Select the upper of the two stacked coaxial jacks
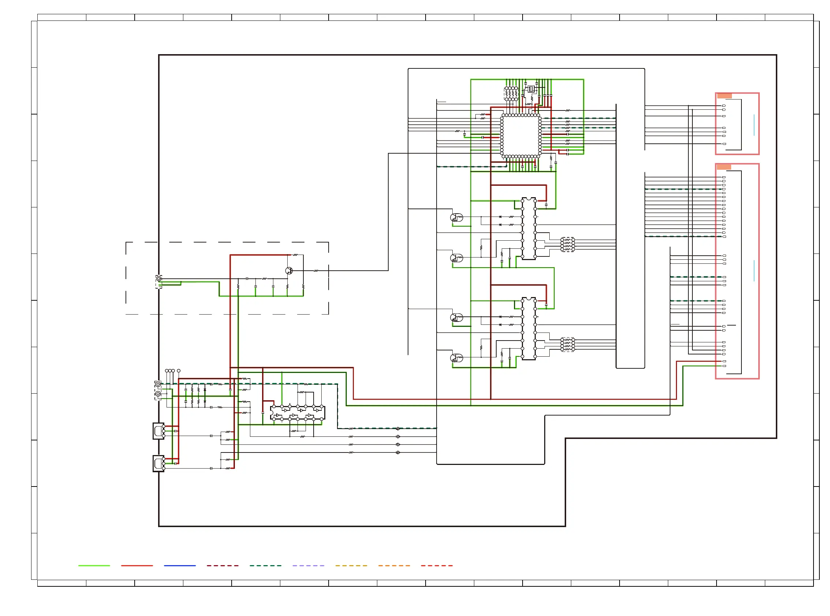Viewport: 830px width, 616px height. coord(158,384)
